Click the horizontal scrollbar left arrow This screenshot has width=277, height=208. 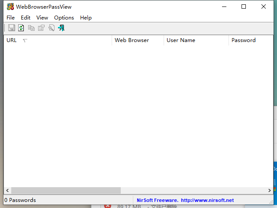pyautogui.click(x=7, y=190)
